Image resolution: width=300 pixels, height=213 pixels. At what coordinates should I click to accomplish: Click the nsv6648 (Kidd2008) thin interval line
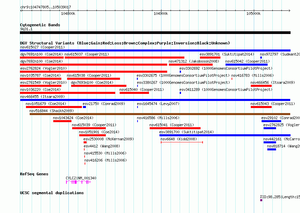182,142
